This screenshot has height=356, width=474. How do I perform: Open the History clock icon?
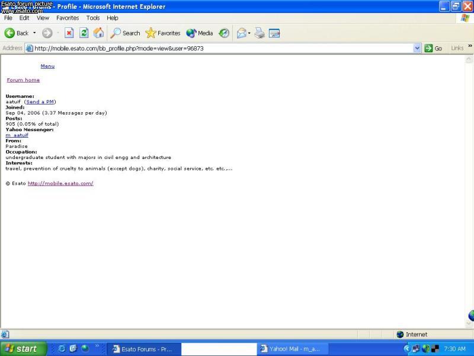(224, 33)
